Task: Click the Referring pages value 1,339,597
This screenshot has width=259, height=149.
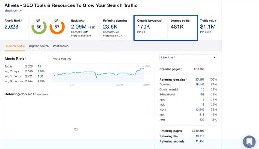Action: pyautogui.click(x=198, y=131)
